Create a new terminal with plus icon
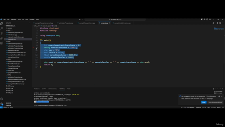Screen dimensions: 225x127 pyautogui.click(x=213, y=89)
